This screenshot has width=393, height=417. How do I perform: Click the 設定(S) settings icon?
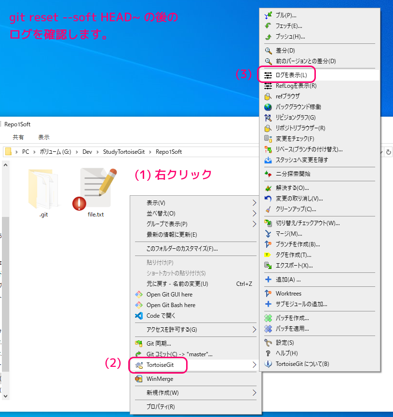point(268,343)
